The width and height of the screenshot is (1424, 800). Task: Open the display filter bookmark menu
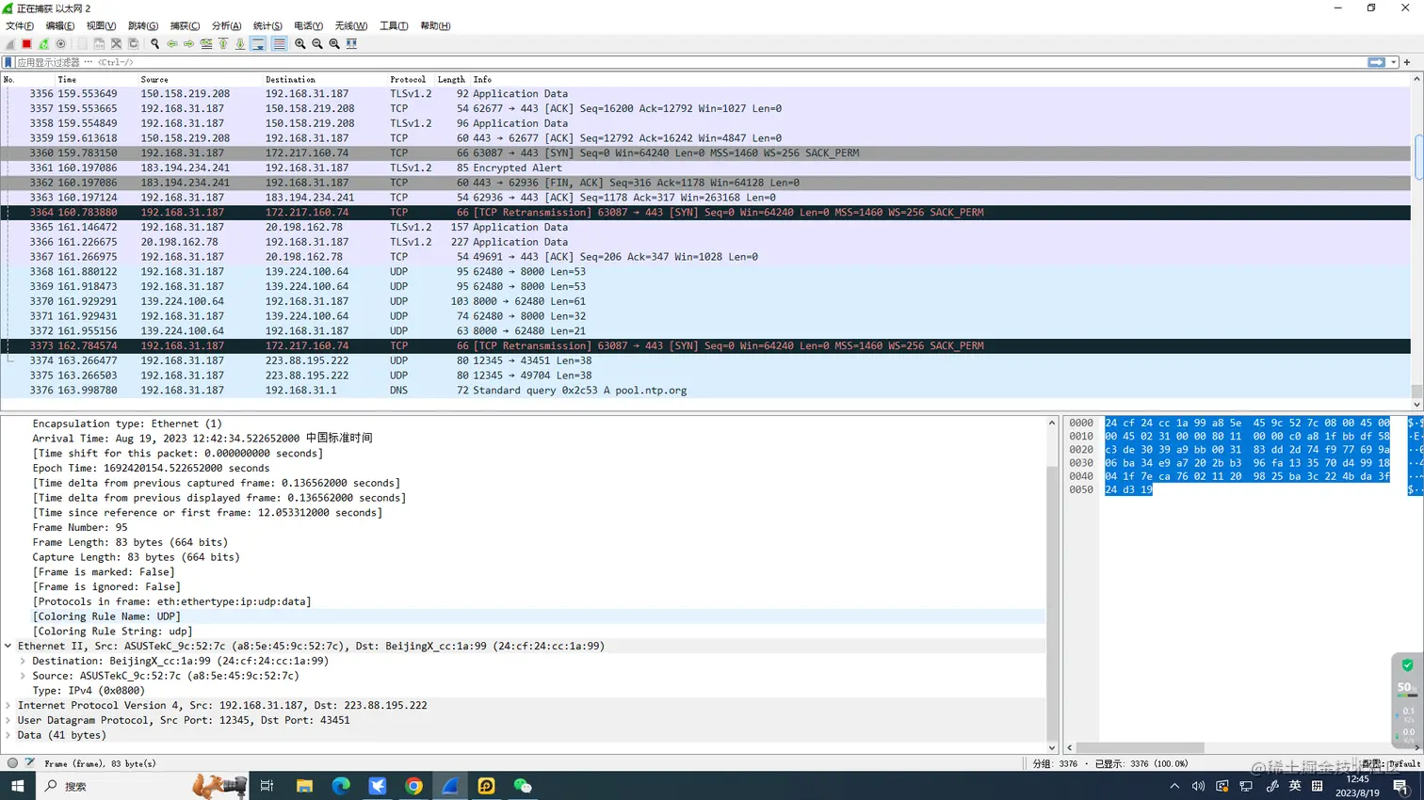point(8,62)
